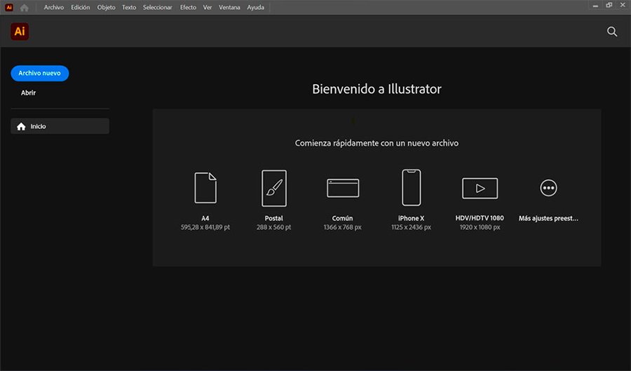Open the Objeto menu
631x371 pixels.
click(107, 7)
